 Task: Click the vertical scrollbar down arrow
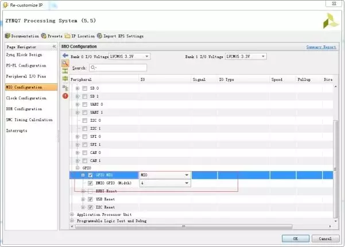click(335, 221)
